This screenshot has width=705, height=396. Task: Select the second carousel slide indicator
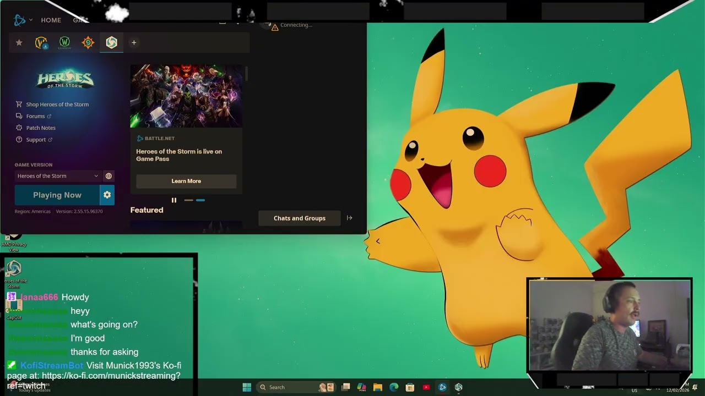click(200, 200)
